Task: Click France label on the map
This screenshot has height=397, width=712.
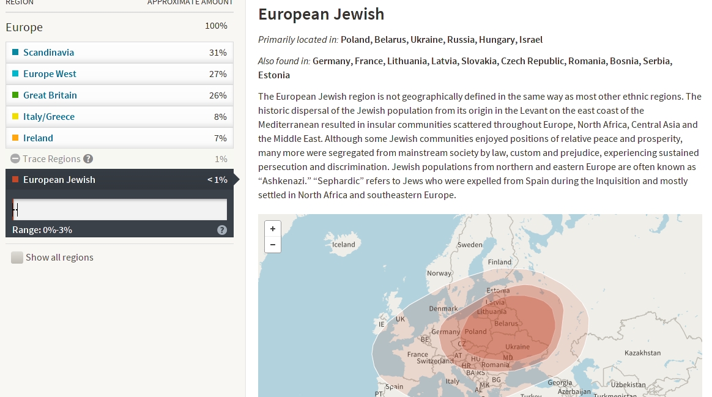Action: pyautogui.click(x=417, y=354)
